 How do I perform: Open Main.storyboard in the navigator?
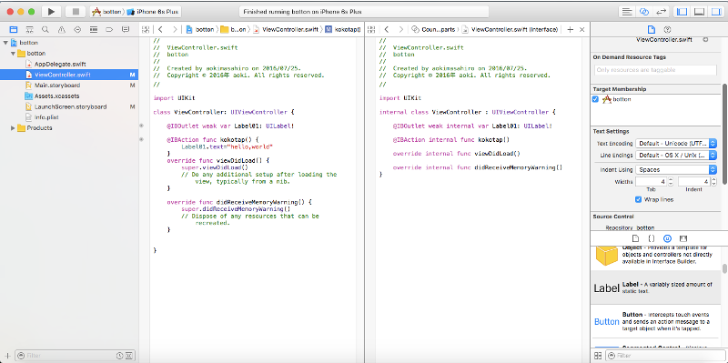pyautogui.click(x=57, y=85)
